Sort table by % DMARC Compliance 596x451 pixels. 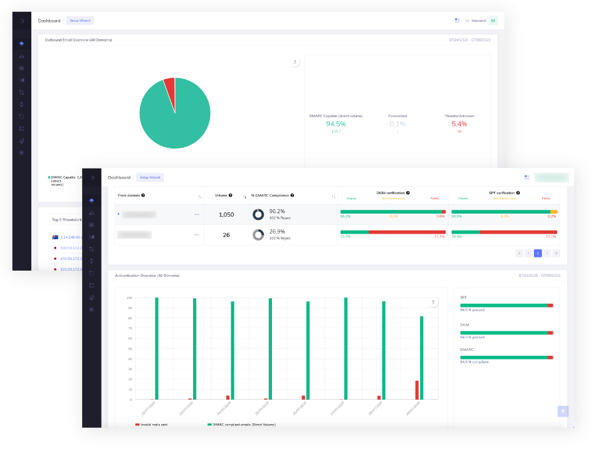point(333,197)
